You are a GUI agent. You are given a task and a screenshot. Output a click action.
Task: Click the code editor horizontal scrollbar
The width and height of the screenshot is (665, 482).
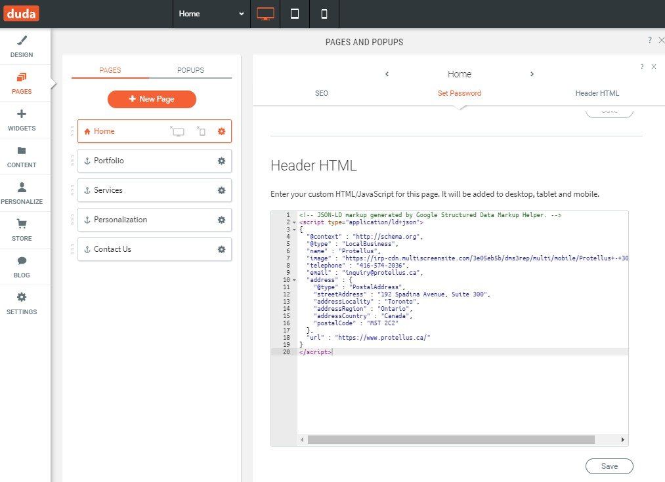(x=451, y=440)
